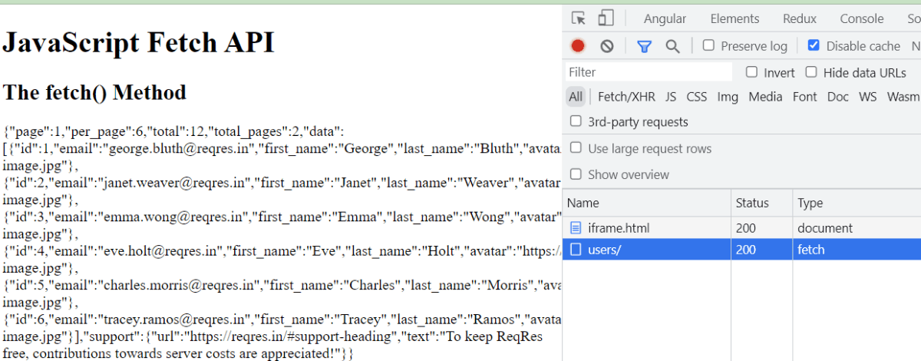Clear the network log icon
The height and width of the screenshot is (361, 921).
pyautogui.click(x=607, y=46)
